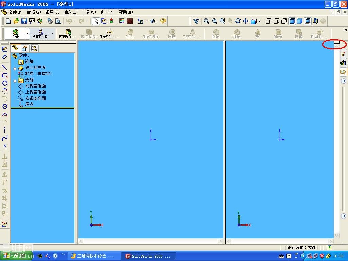348x261 pixels.
Task: Expand the 设计活页夹 tree node
Action: click(x=15, y=69)
